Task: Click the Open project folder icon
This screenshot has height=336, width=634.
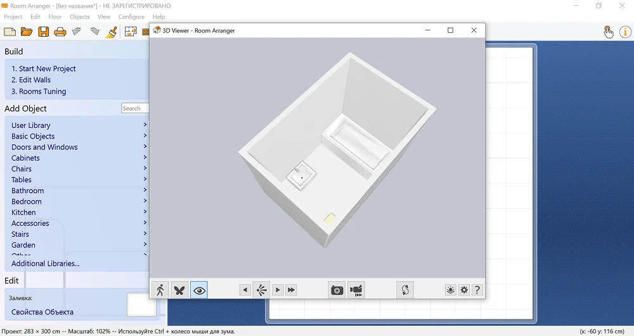Action: click(x=27, y=32)
